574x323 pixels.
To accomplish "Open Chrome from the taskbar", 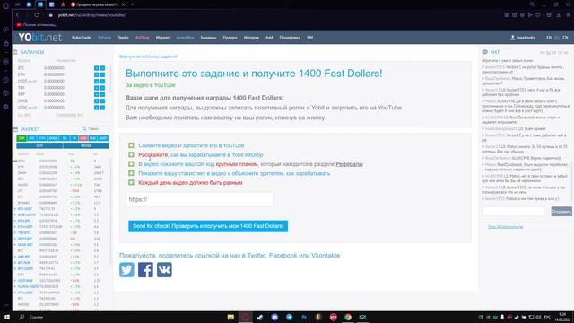I will 348,317.
